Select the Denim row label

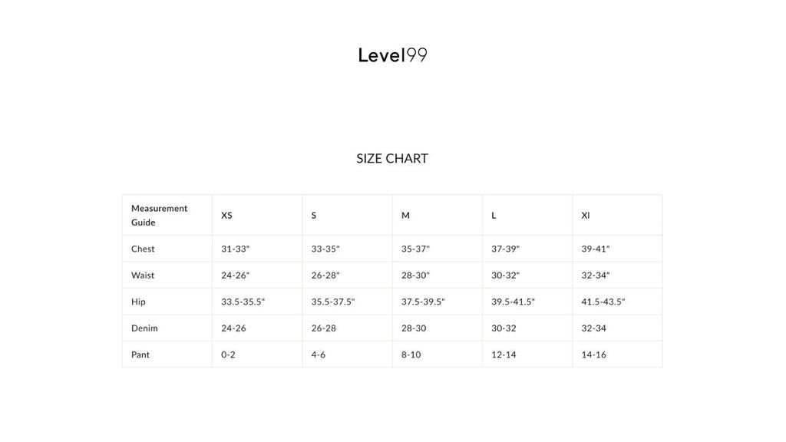coord(144,328)
